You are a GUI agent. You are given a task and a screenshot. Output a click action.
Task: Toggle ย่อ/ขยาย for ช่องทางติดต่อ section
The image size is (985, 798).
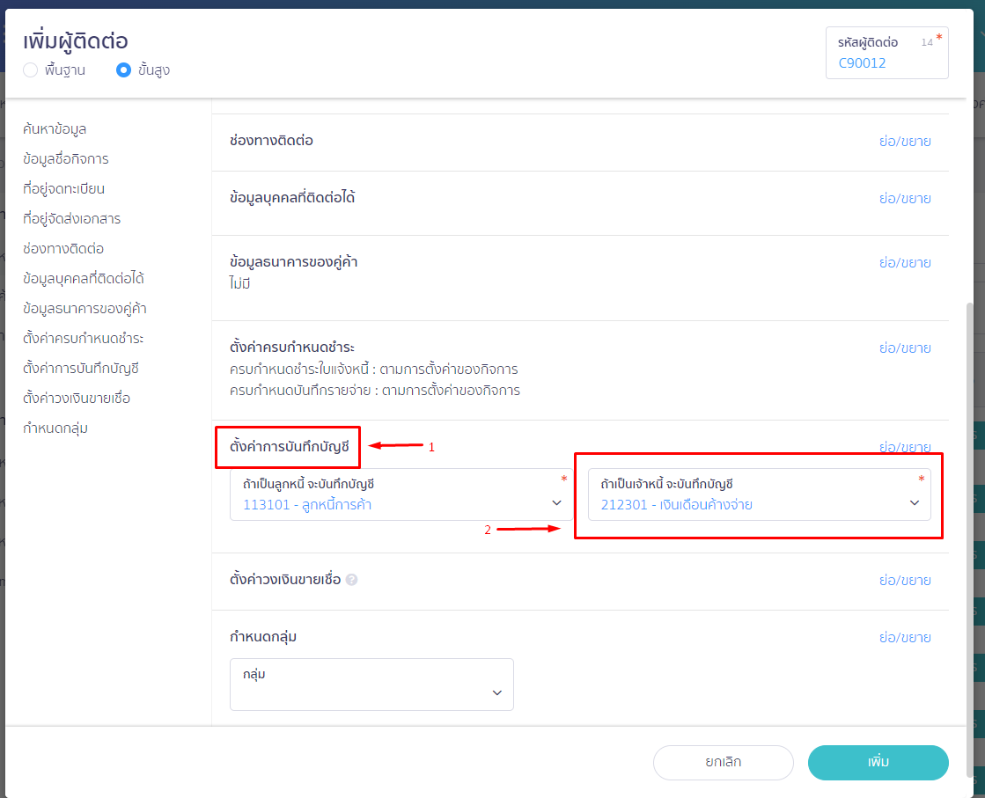[905, 141]
